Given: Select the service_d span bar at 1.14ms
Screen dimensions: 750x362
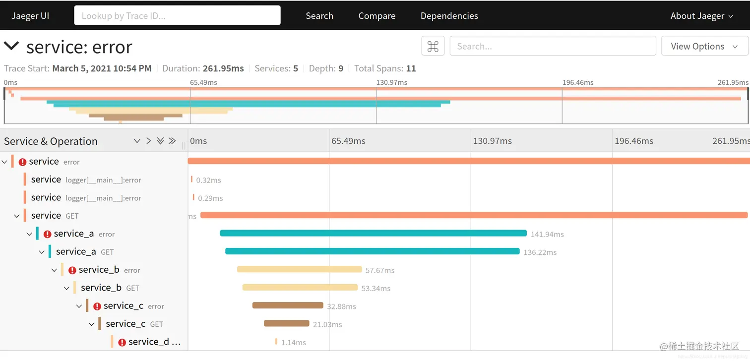Looking at the screenshot, I should (x=276, y=341).
